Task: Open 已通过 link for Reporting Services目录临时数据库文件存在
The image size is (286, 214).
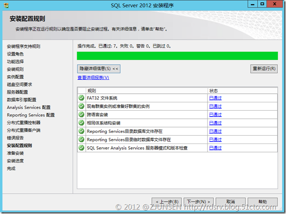Action: [x=215, y=140]
